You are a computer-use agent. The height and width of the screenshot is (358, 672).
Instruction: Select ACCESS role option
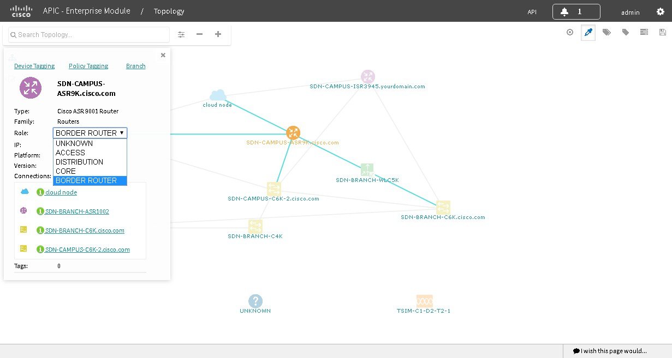point(90,153)
